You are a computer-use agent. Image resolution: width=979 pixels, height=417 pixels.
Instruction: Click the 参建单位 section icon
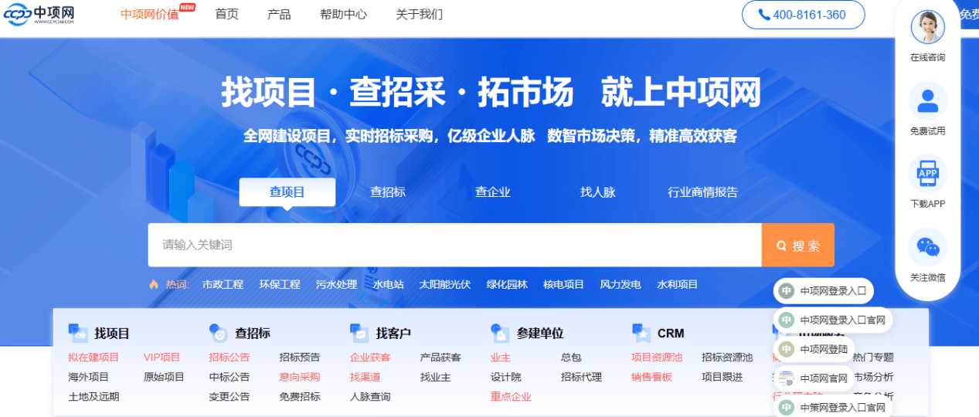click(x=500, y=333)
